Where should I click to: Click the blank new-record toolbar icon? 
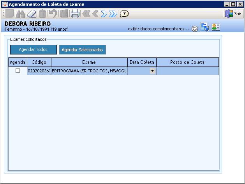[9, 14]
